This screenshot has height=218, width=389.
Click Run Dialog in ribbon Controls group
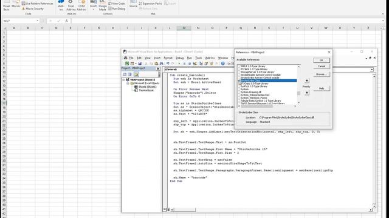(117, 8)
